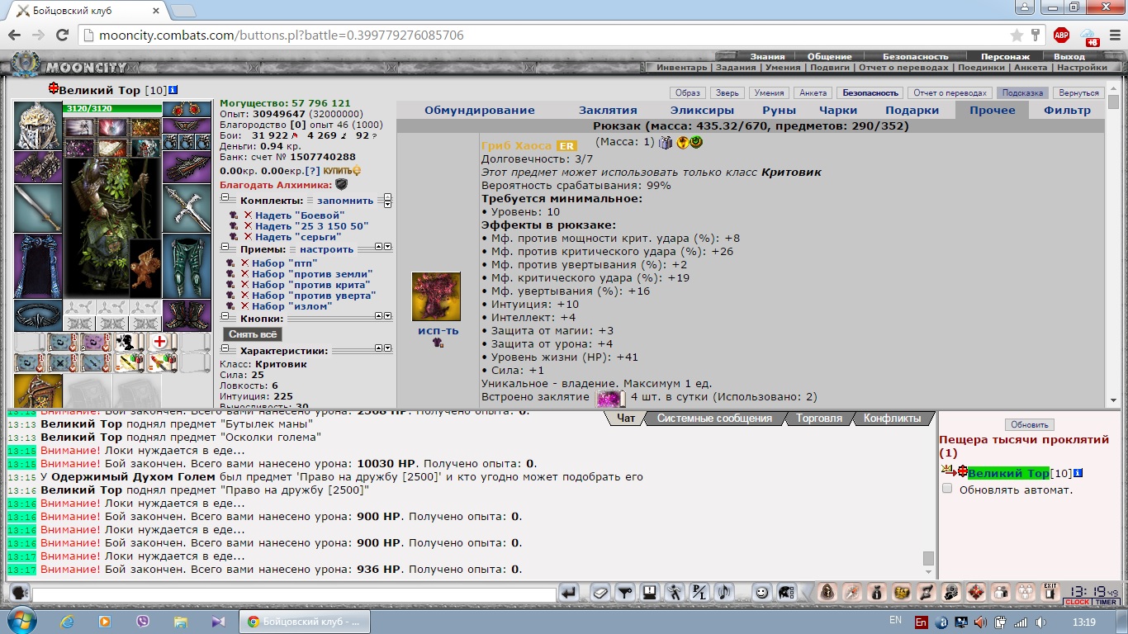Image resolution: width=1128 pixels, height=634 pixels.
Task: Click the Windows Start button
Action: (21, 622)
